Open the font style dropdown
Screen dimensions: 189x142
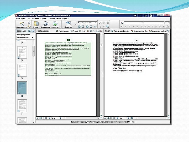coord(134,23)
